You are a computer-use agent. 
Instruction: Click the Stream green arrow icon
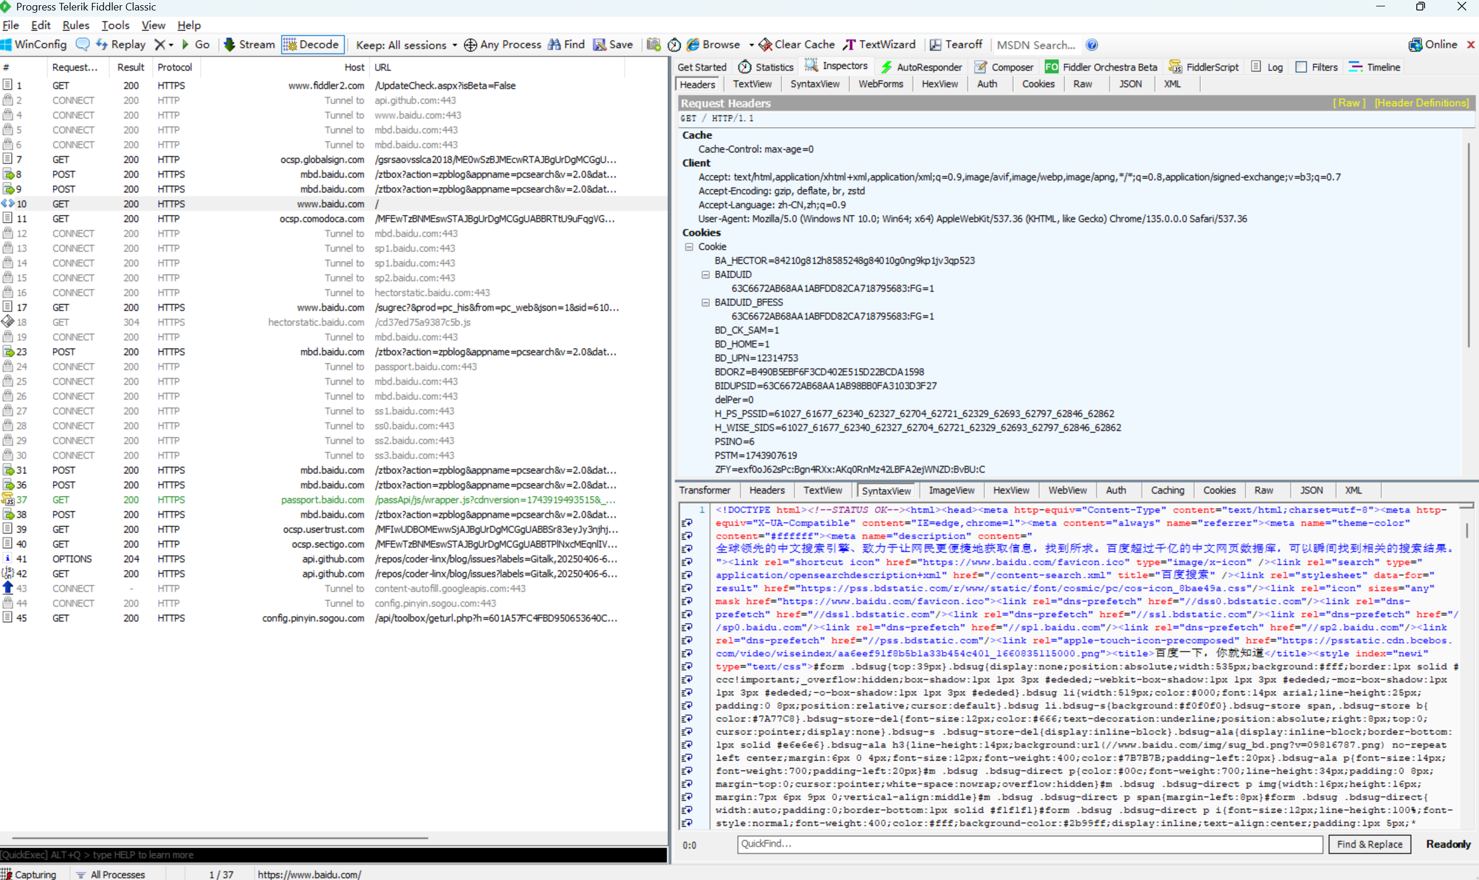click(x=229, y=45)
